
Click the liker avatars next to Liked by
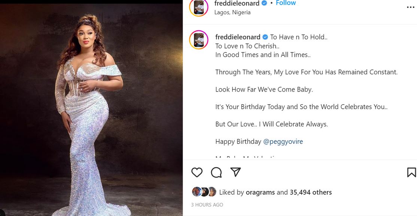coord(204,192)
